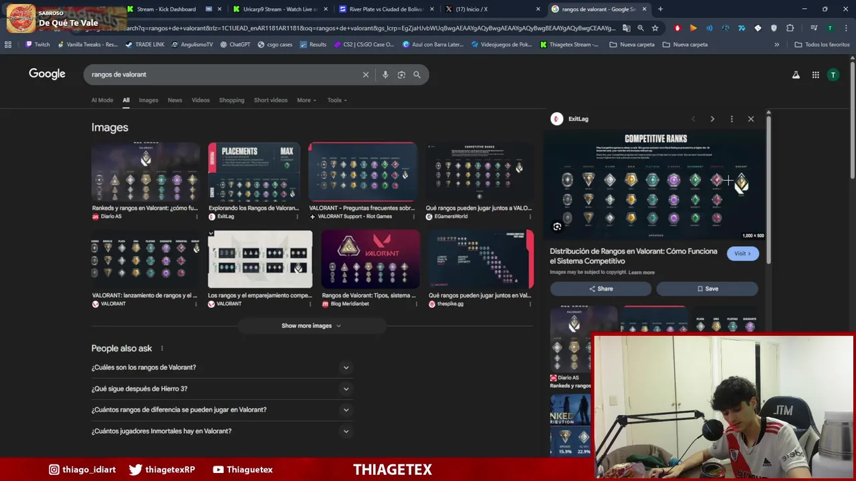This screenshot has height=481, width=856.
Task: Open Google Lens search by image
Action: click(401, 75)
